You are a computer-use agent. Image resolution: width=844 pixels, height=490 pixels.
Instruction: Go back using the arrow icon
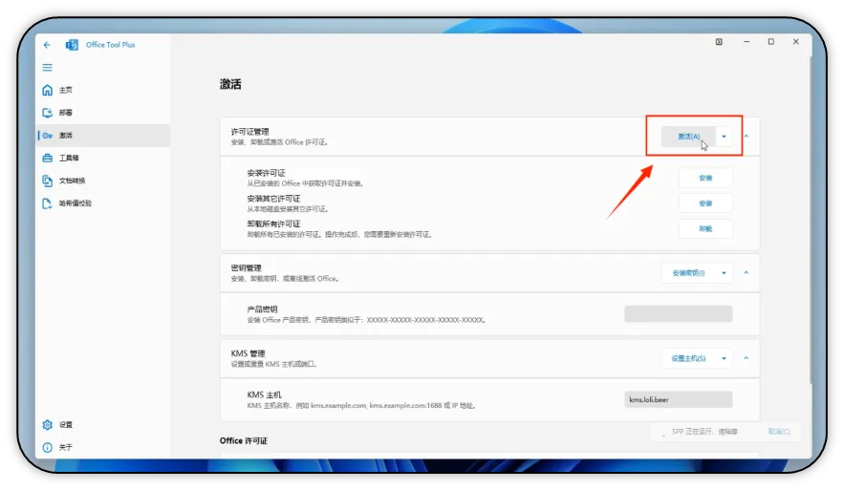pos(47,45)
